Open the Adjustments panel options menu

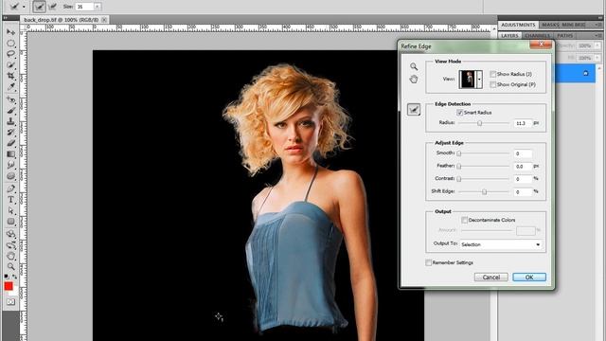tap(599, 25)
